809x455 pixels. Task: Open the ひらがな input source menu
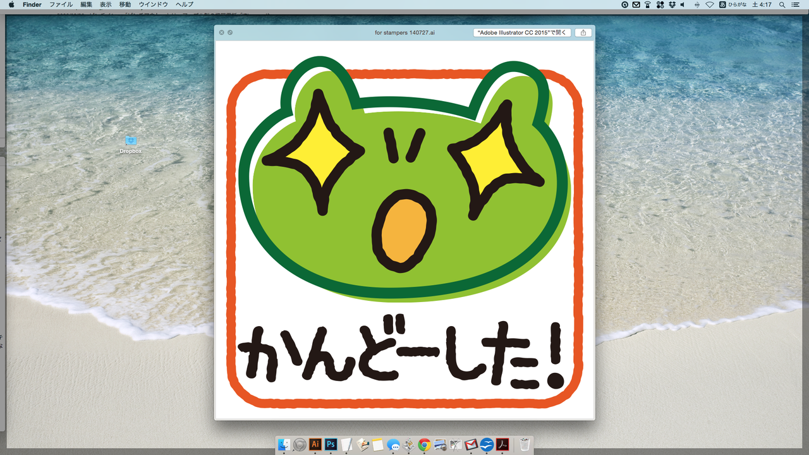[733, 4]
